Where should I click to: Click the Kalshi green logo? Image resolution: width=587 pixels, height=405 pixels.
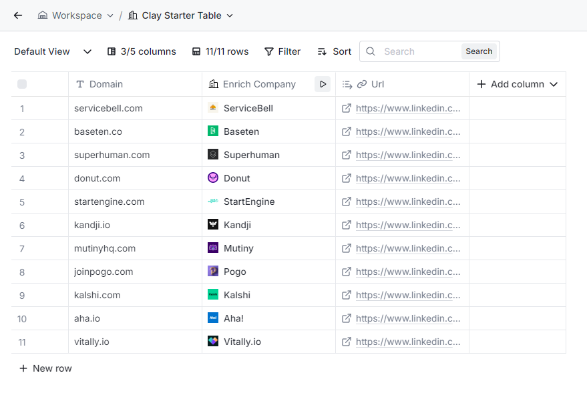tap(213, 294)
